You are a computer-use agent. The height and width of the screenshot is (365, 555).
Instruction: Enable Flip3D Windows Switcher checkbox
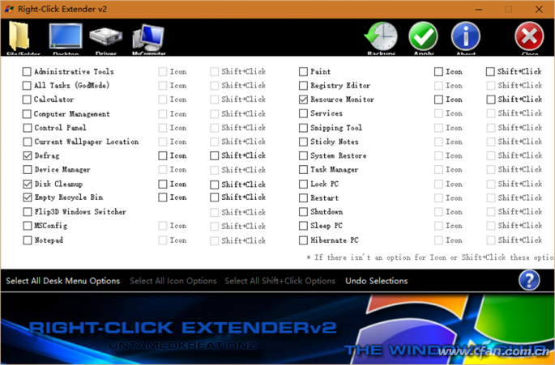(27, 212)
